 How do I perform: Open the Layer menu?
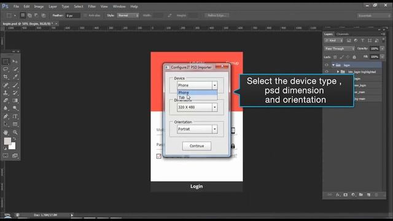point(53,7)
